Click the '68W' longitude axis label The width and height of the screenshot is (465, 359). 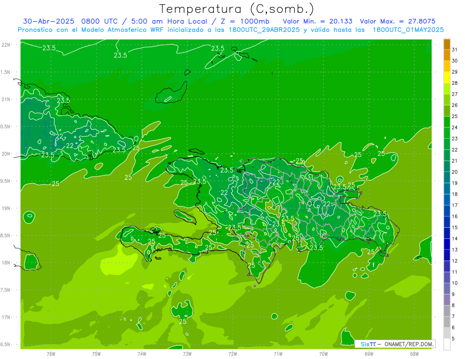pos(414,354)
